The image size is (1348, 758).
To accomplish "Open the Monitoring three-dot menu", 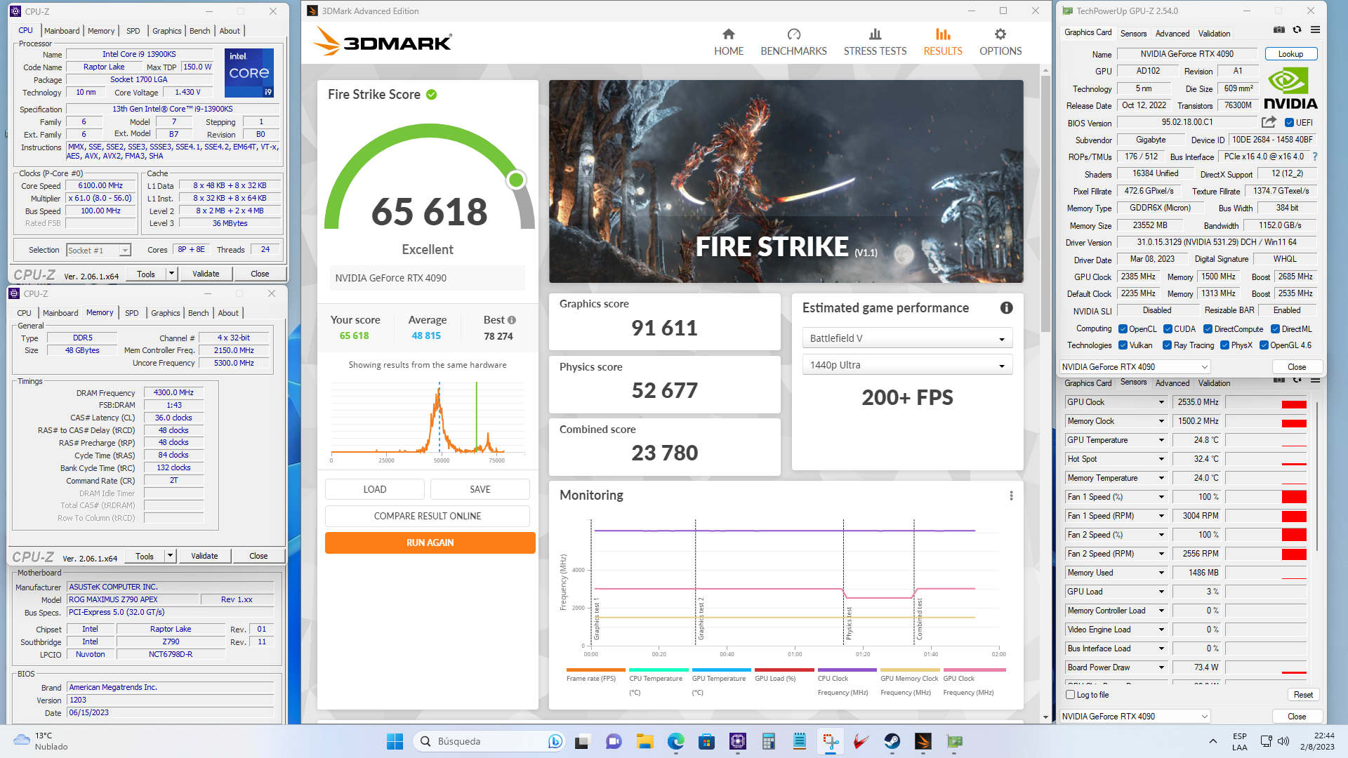I will pyautogui.click(x=1011, y=496).
